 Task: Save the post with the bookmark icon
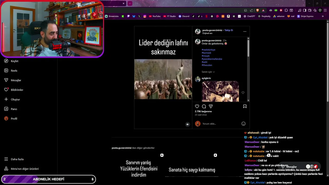point(245,106)
